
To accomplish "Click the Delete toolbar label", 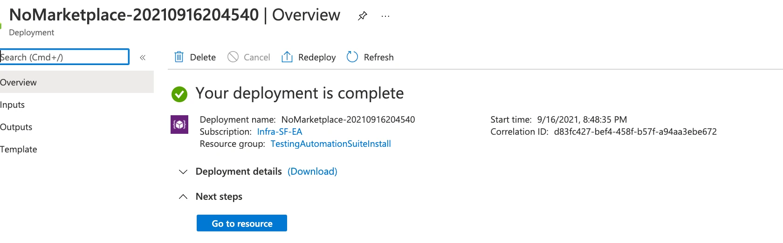I will pyautogui.click(x=203, y=57).
